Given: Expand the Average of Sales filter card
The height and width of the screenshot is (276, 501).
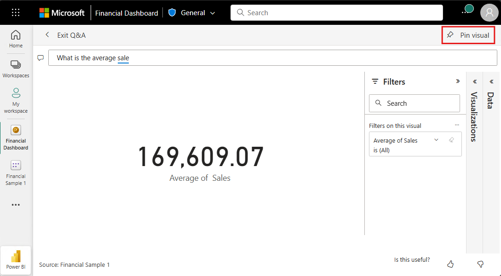Looking at the screenshot, I should tap(436, 139).
